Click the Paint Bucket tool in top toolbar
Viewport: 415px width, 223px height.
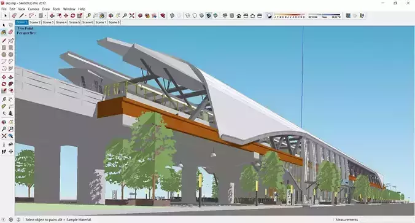pos(102,15)
